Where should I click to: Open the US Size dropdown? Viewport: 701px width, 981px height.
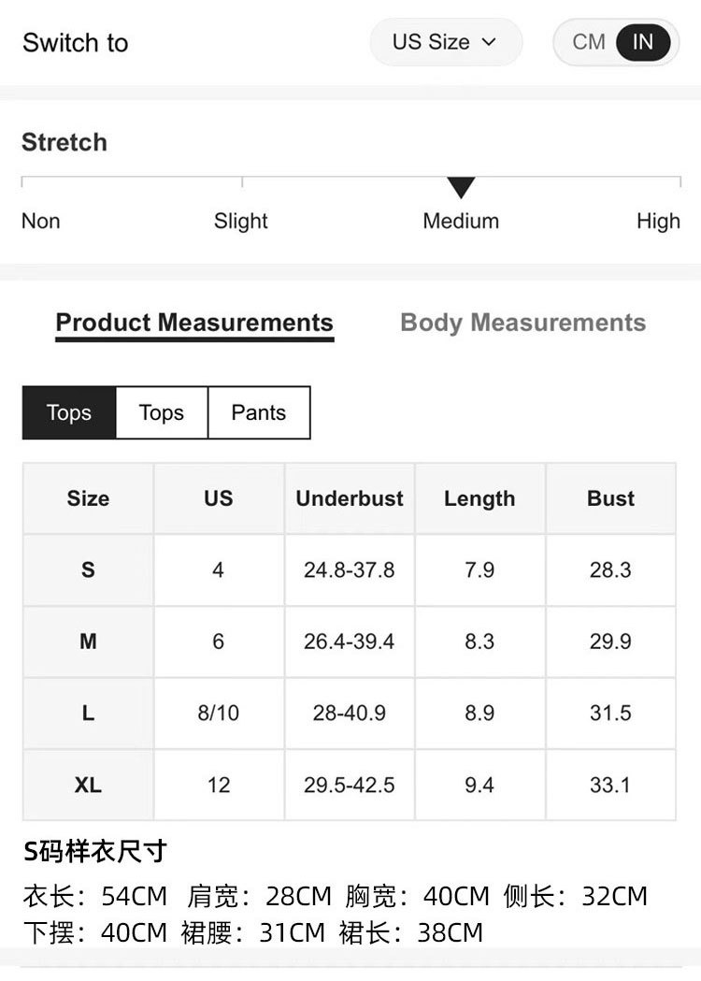pyautogui.click(x=445, y=42)
